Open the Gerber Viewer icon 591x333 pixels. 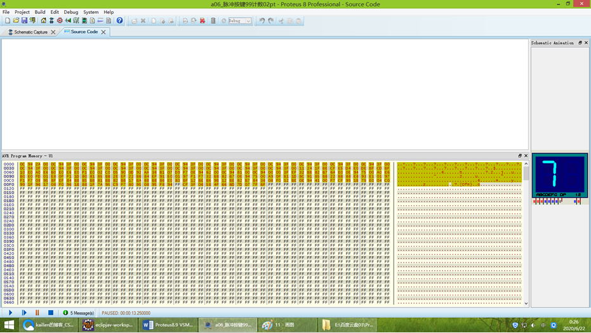(76, 21)
